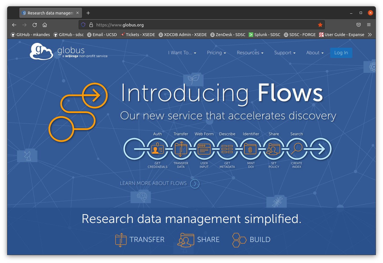
Task: Open the GitHub - sdsc bookmark
Action: [69, 35]
